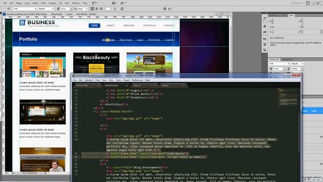Click the orange business site portfolio thumbnail
The width and height of the screenshot is (323, 182).
[x=42, y=65]
